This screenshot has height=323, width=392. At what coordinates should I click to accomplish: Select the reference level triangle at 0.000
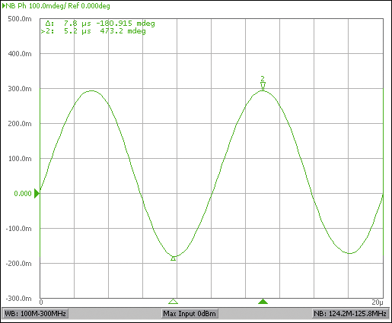37,194
